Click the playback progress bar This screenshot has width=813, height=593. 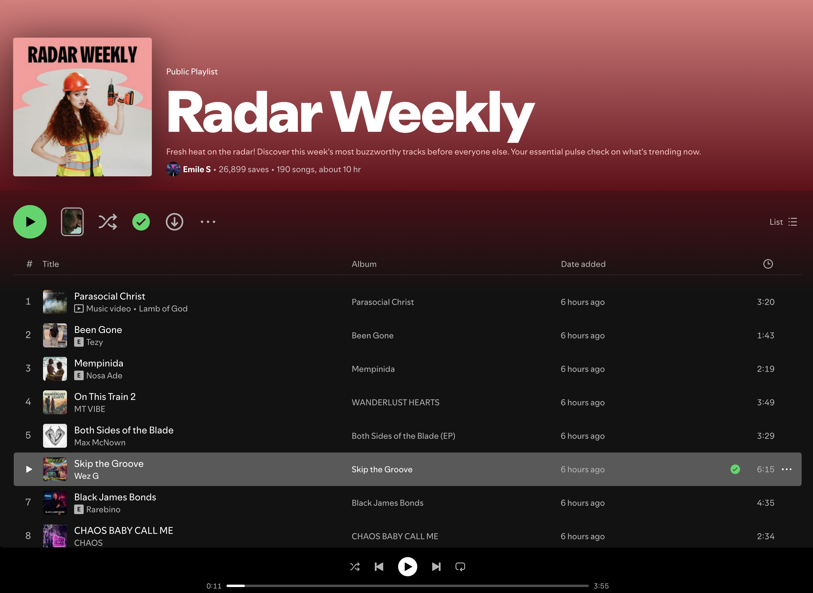coord(407,586)
